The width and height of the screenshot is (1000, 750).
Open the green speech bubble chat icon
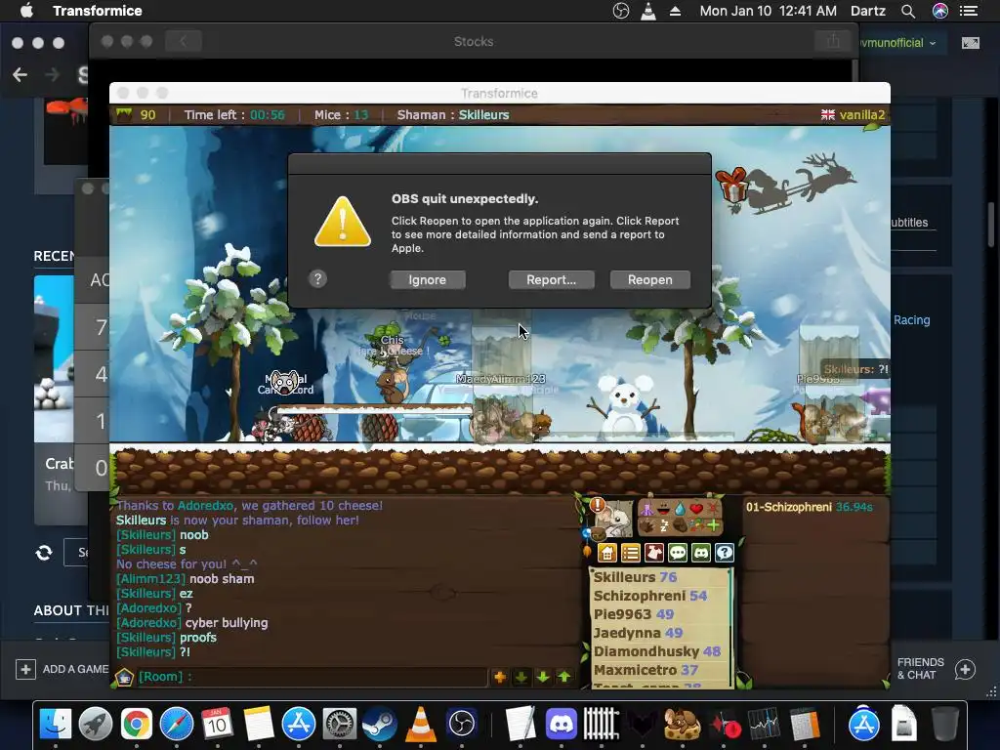[x=678, y=553]
